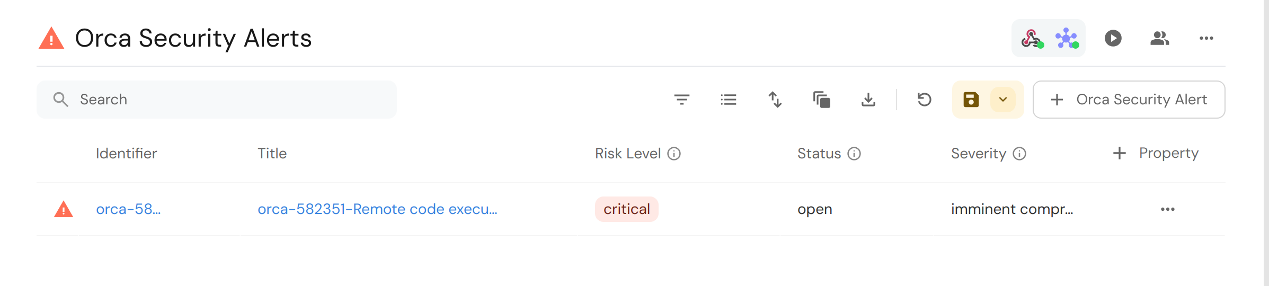Click the purple network integration icon
1269x286 pixels.
click(x=1066, y=38)
